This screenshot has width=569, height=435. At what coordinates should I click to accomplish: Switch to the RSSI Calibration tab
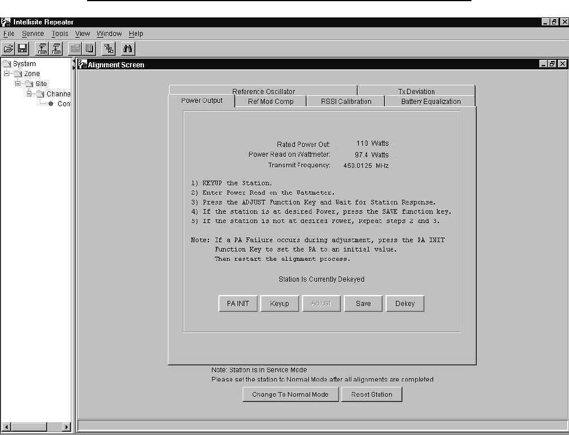[x=346, y=101]
